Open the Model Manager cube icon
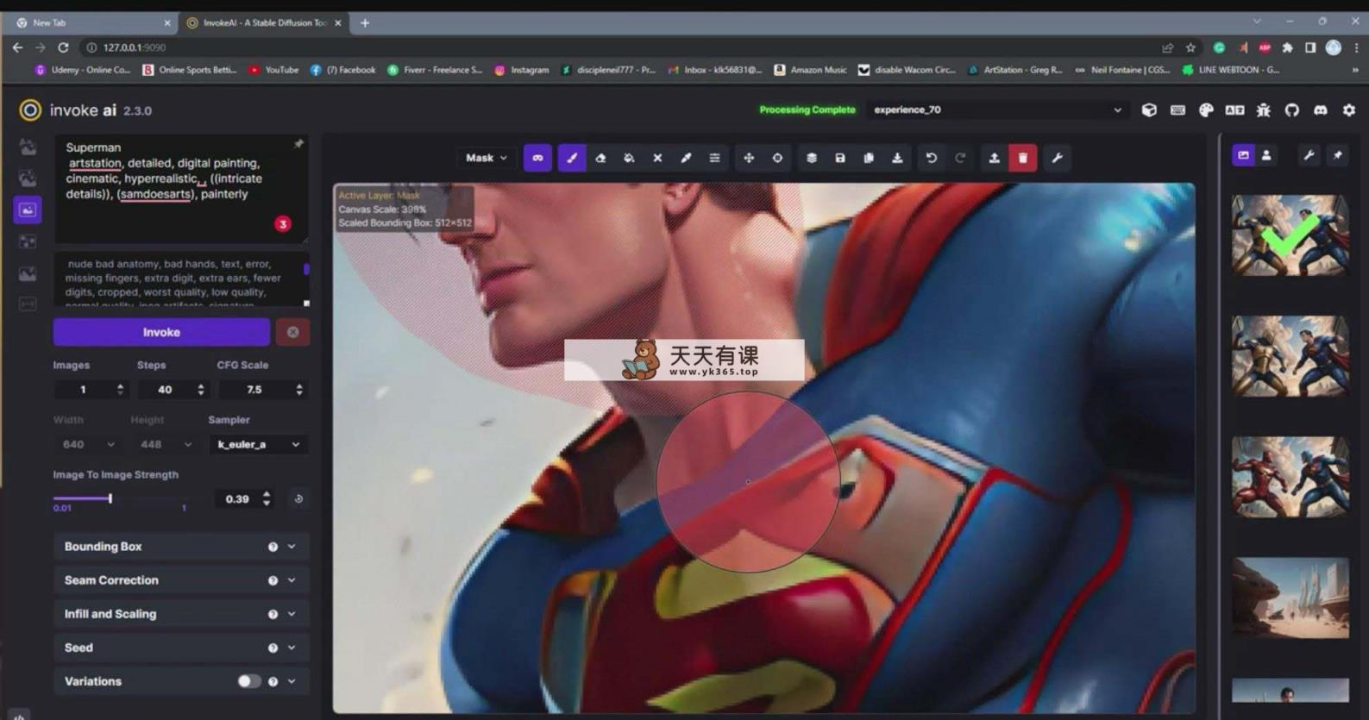This screenshot has width=1369, height=720. [1149, 110]
